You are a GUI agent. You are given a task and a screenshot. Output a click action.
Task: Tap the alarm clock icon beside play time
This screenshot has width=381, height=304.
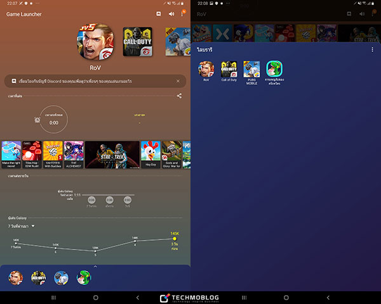point(37,120)
